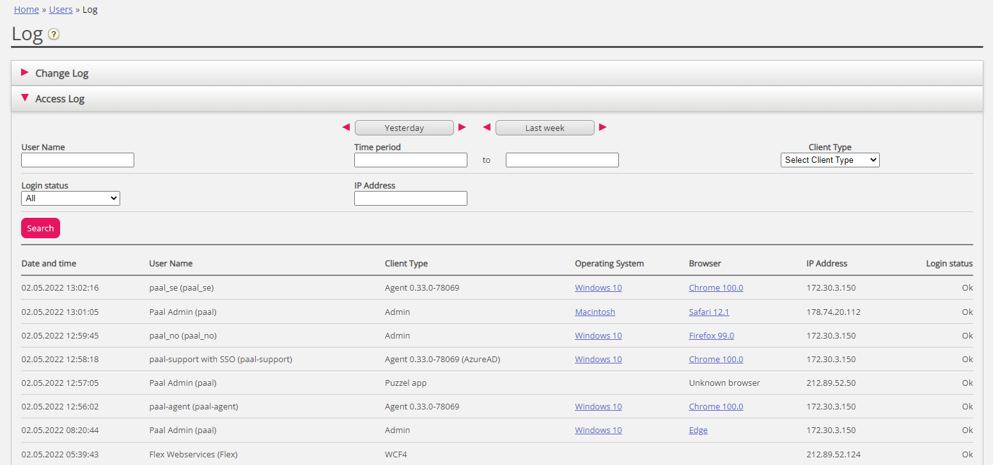This screenshot has height=465, width=993.
Task: Click the right arrow after Last week button
Action: point(602,128)
